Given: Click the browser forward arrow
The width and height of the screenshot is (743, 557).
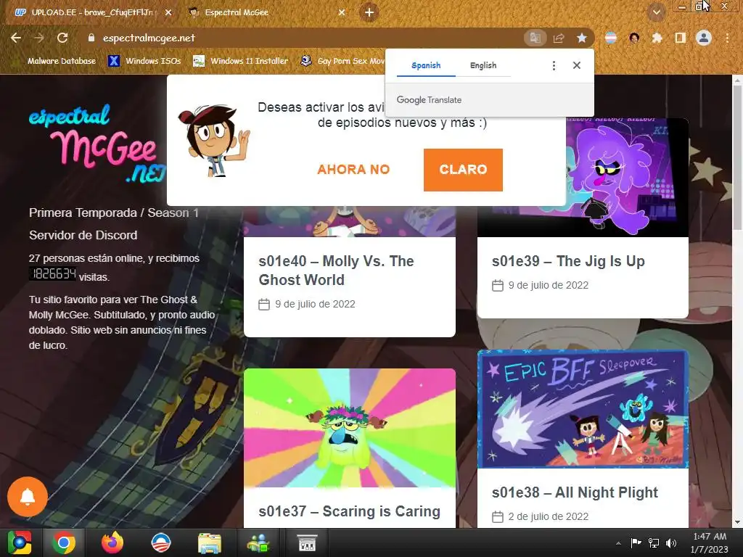Looking at the screenshot, I should coord(39,38).
